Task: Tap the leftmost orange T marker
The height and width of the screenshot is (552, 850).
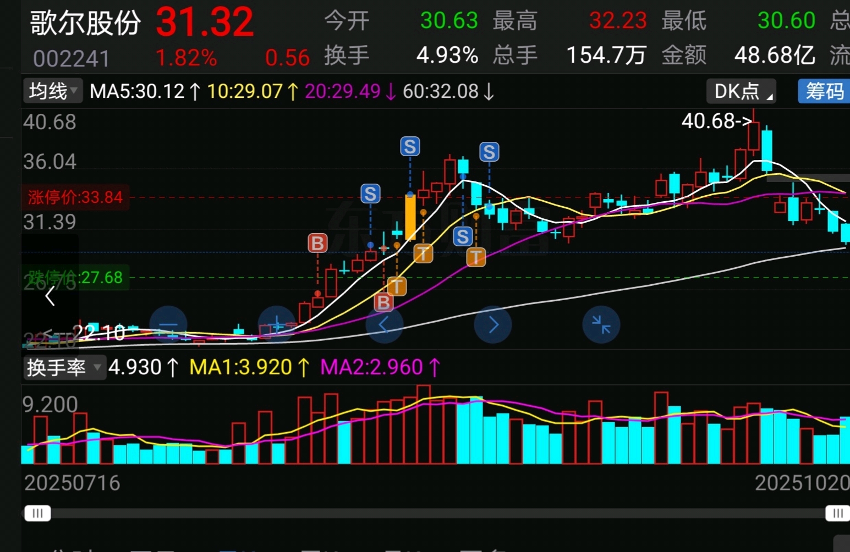Action: pyautogui.click(x=397, y=286)
